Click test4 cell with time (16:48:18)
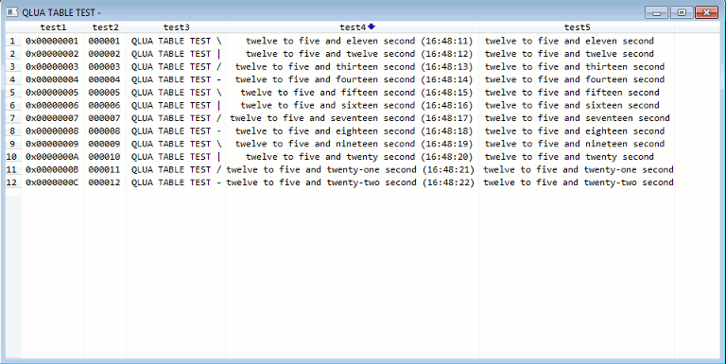This screenshot has height=364, width=726. tap(352, 131)
